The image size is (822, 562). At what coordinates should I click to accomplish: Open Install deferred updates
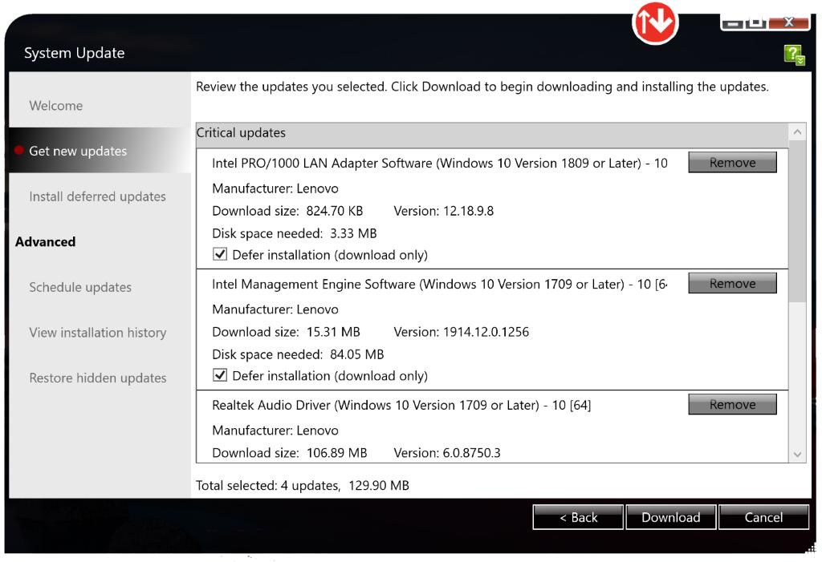97,196
